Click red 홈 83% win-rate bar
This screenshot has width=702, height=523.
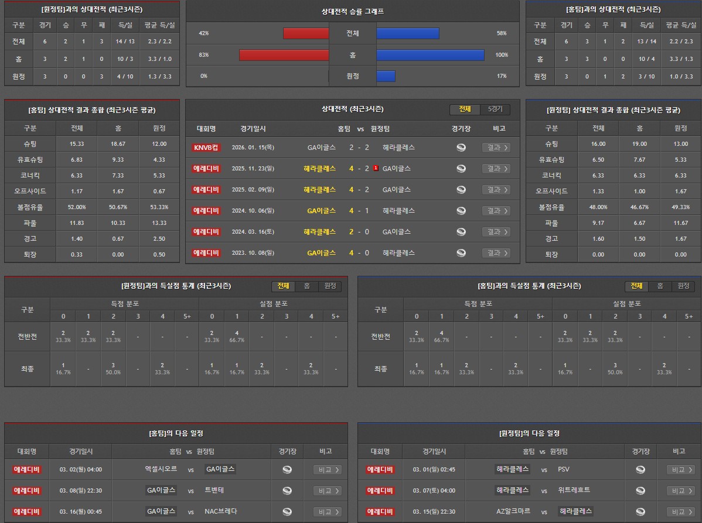(284, 55)
